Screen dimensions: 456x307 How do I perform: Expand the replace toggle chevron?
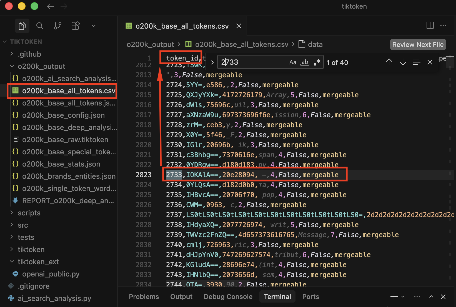tap(212, 62)
